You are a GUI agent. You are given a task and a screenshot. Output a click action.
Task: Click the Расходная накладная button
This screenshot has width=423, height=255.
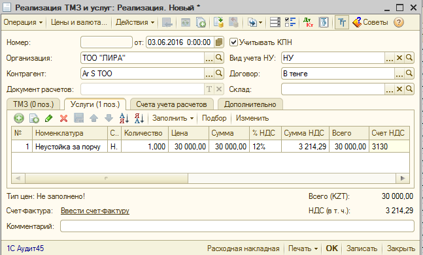[243, 248]
